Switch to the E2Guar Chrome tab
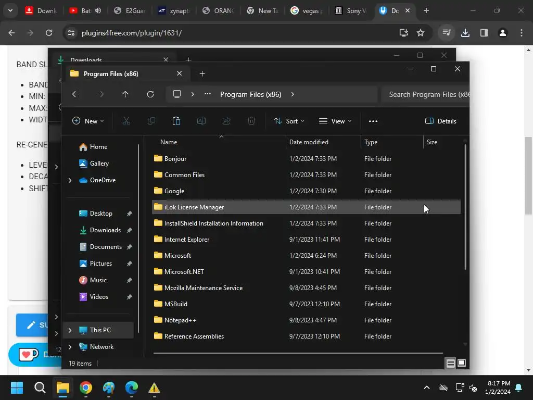Image resolution: width=533 pixels, height=400 pixels. pos(130,10)
